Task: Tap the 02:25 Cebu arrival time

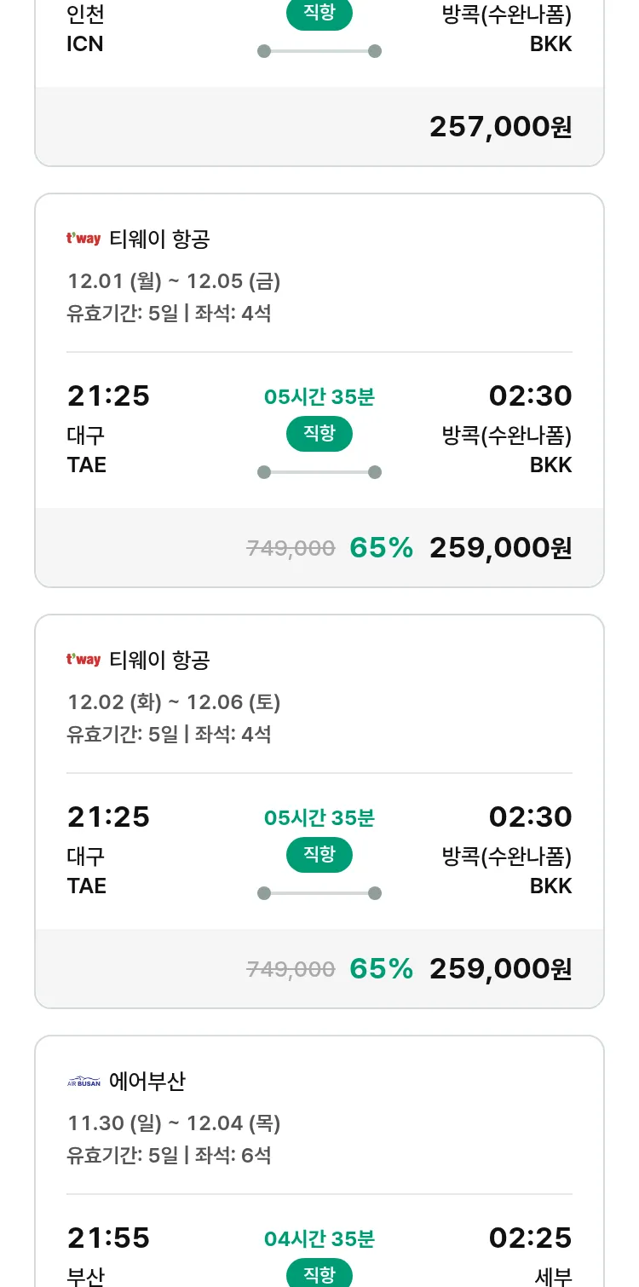Action: tap(530, 1238)
